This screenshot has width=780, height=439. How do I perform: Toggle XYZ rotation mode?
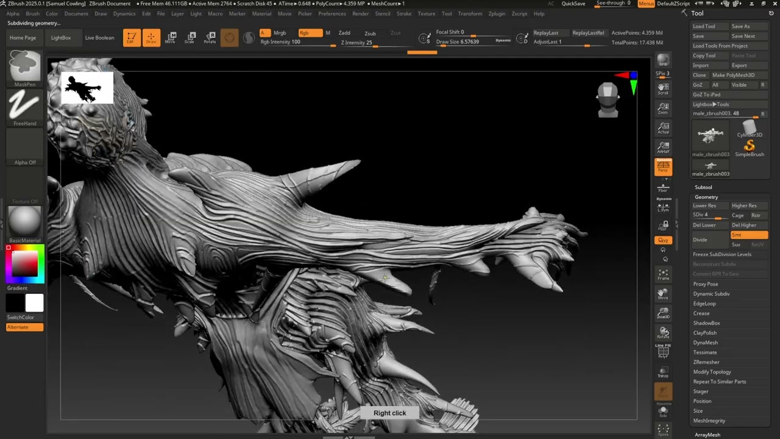pyautogui.click(x=663, y=240)
